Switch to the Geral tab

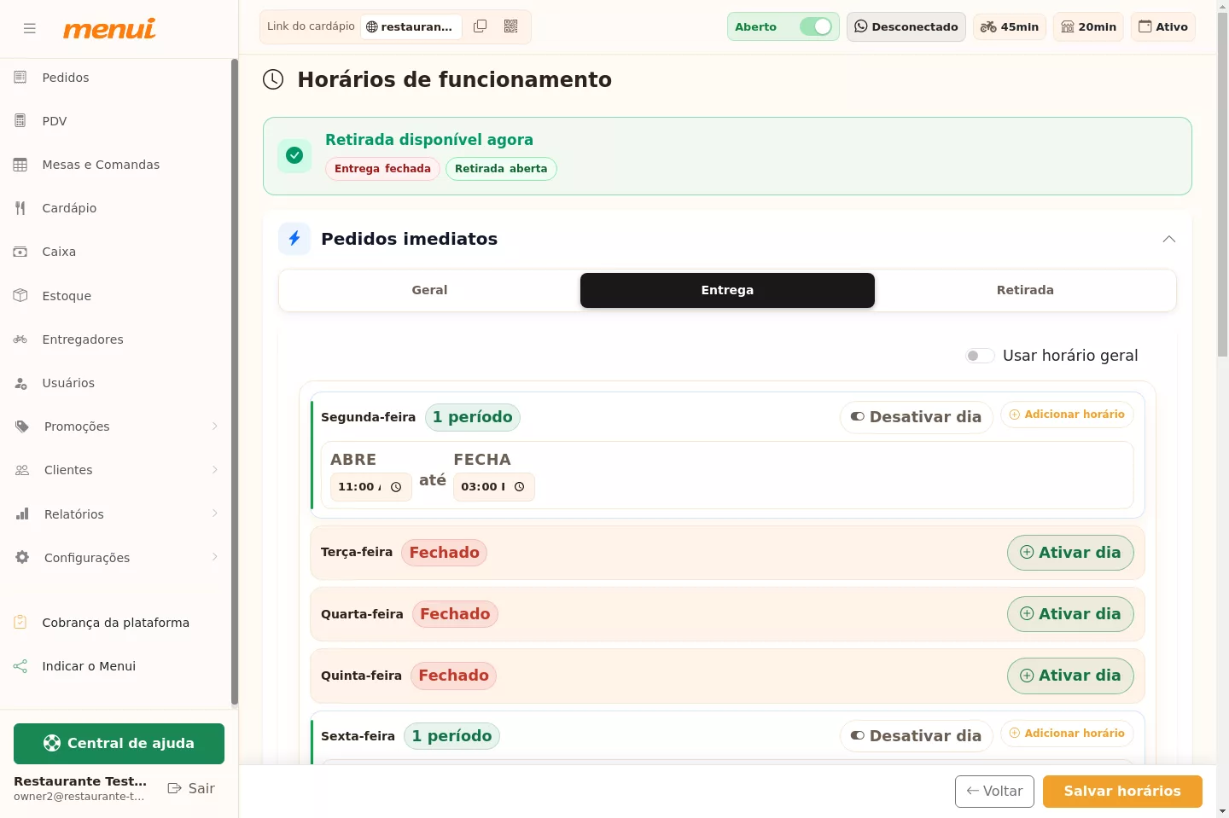pos(429,290)
